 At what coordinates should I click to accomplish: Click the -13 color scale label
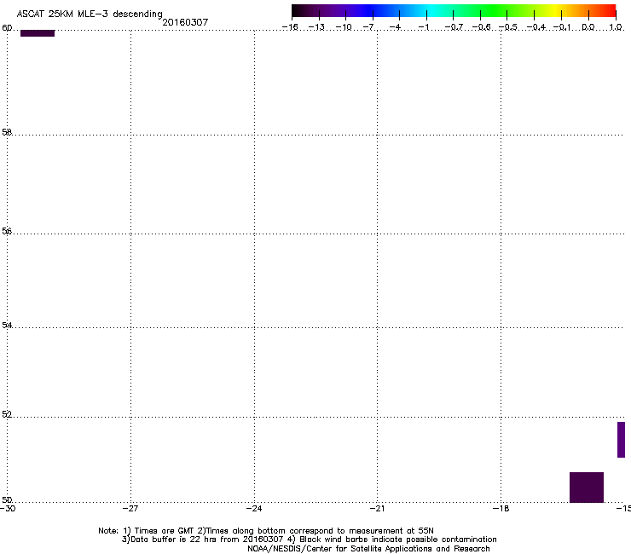click(x=316, y=27)
